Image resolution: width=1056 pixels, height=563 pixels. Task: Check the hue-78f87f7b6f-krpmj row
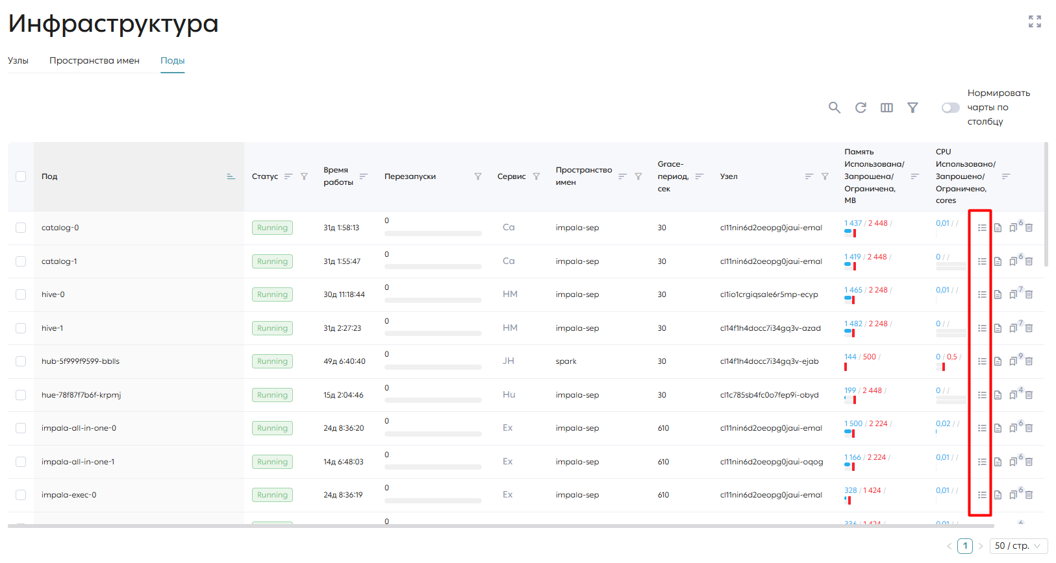(x=21, y=395)
